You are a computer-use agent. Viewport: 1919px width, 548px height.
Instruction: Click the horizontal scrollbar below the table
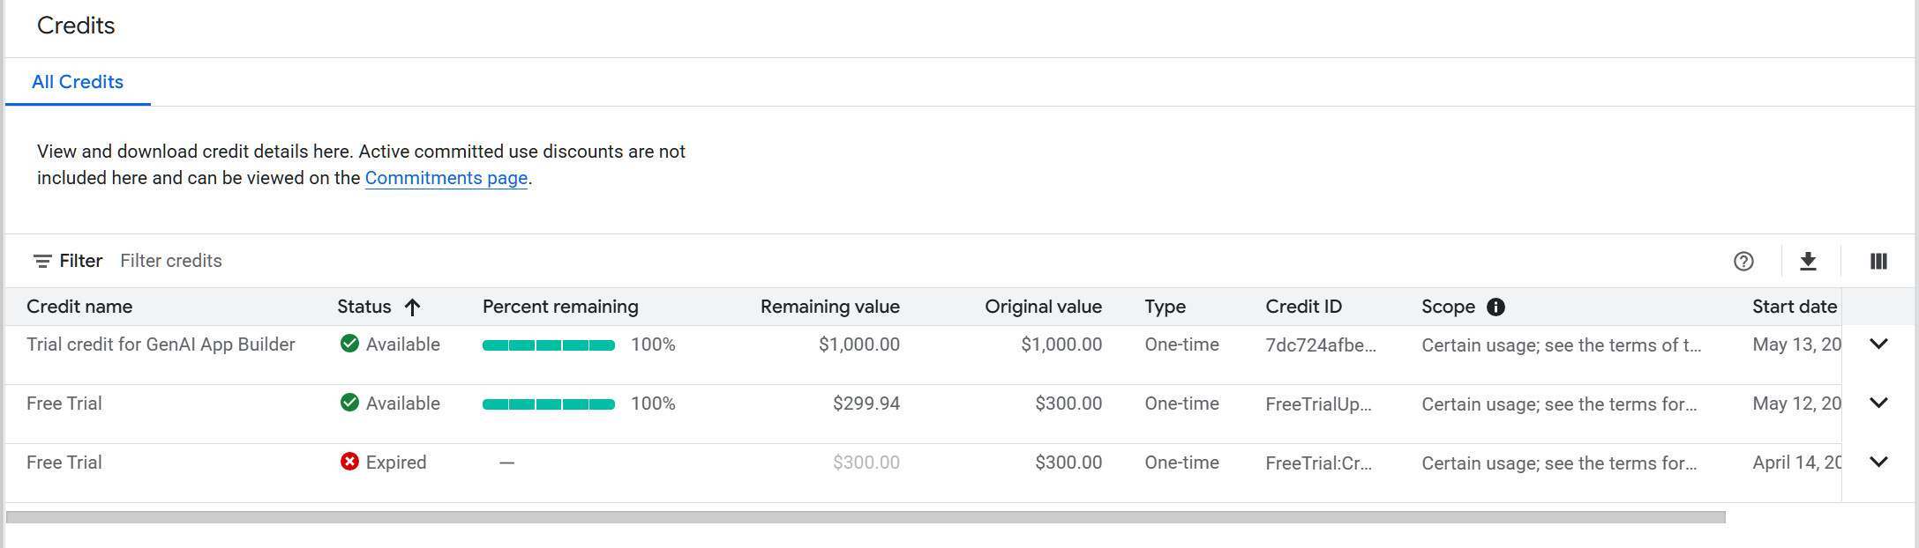click(865, 517)
